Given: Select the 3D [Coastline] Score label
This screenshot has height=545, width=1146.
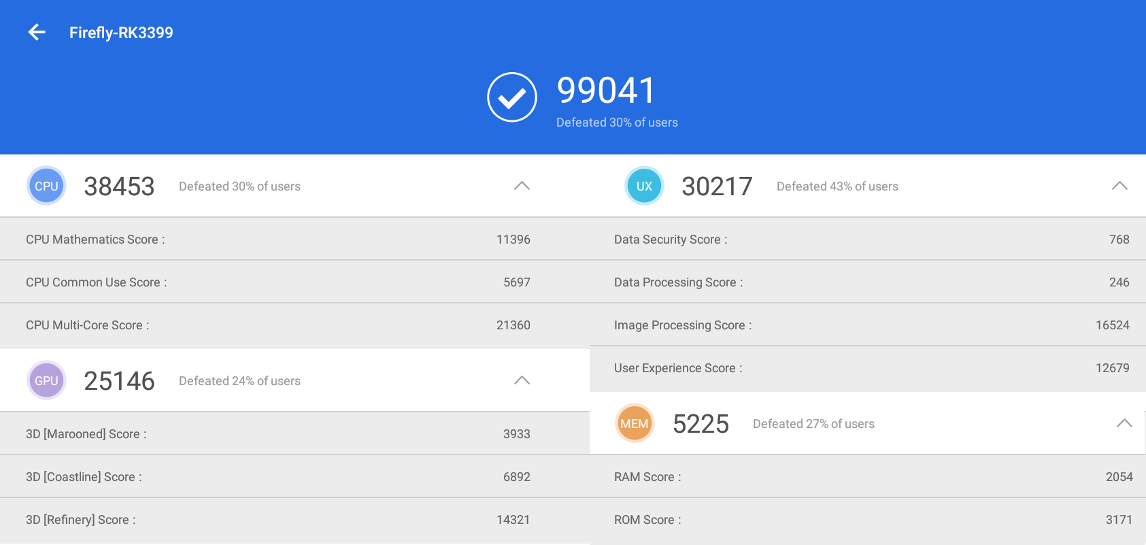Looking at the screenshot, I should pos(84,477).
